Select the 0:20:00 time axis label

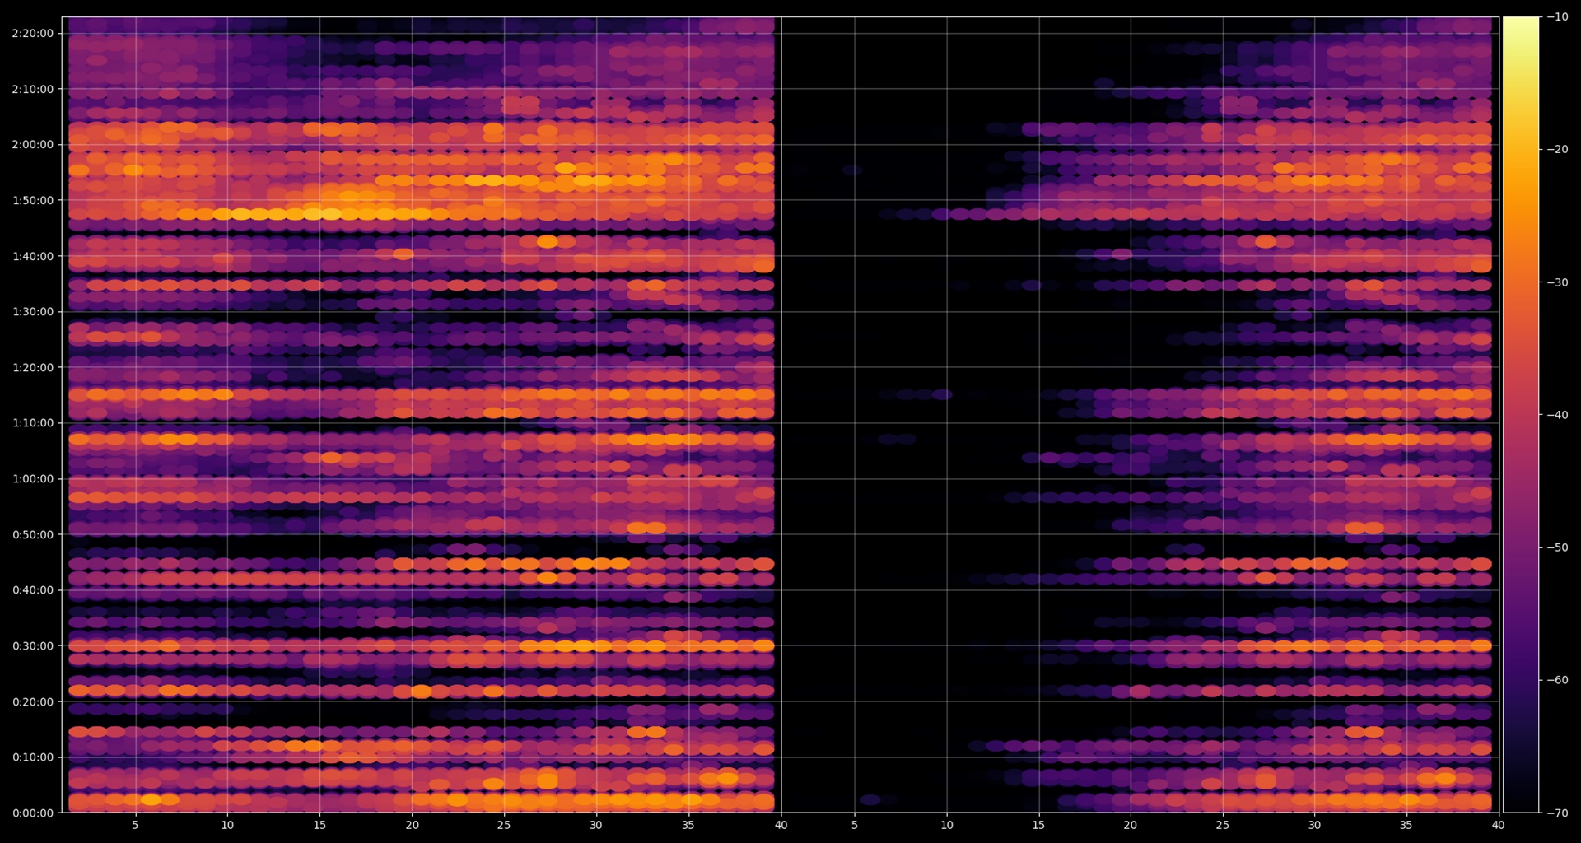point(33,701)
